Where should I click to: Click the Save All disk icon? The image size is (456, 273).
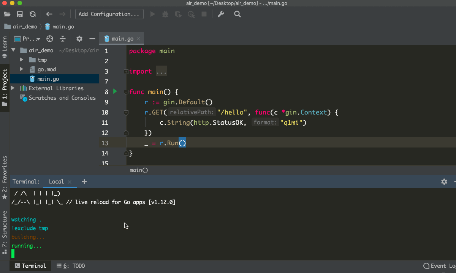tap(20, 14)
